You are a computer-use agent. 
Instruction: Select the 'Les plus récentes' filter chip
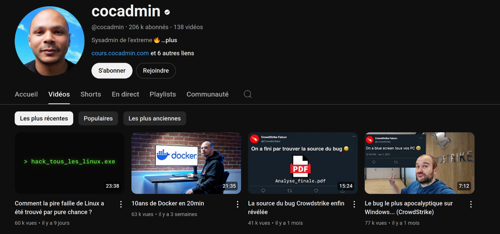tap(44, 118)
